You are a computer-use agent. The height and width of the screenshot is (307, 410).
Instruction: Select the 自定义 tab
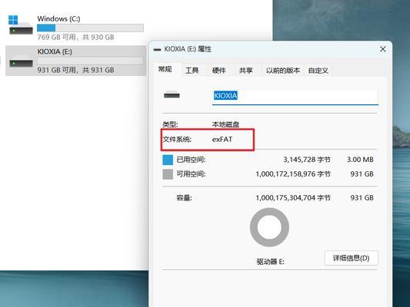(318, 70)
